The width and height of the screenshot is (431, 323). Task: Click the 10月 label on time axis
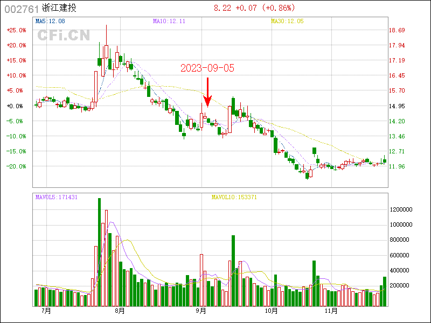pyautogui.click(x=272, y=311)
